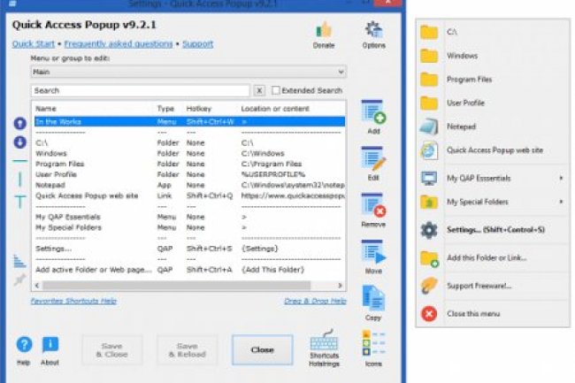
Task: Click the Save & Close button
Action: 111,350
